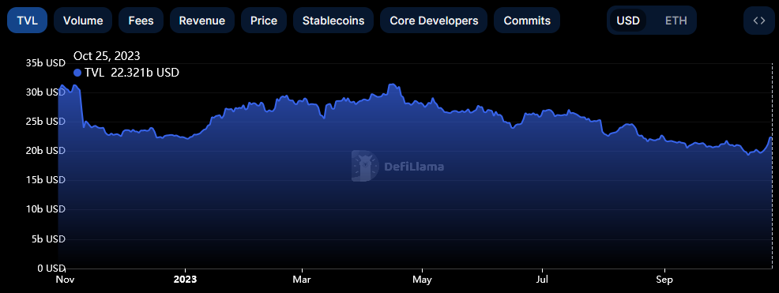Enable the Fees metric on chart
Viewport: 779px width, 293px height.
(x=141, y=21)
